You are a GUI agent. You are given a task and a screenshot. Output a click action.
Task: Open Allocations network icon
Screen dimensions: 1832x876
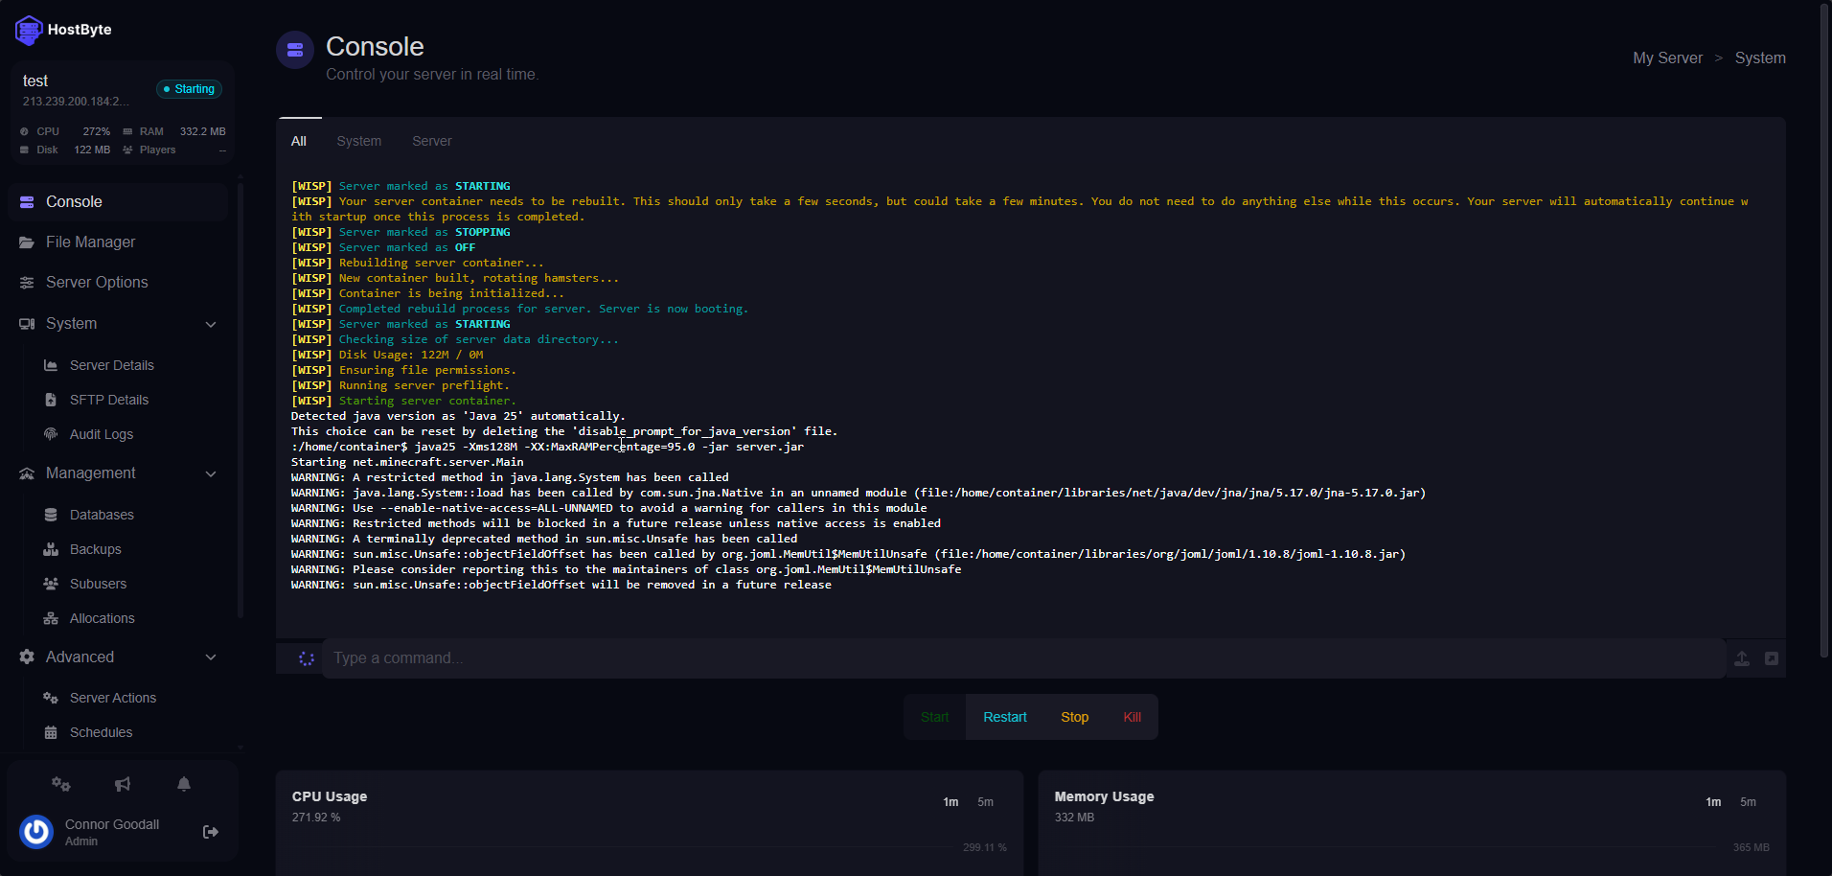pos(51,618)
